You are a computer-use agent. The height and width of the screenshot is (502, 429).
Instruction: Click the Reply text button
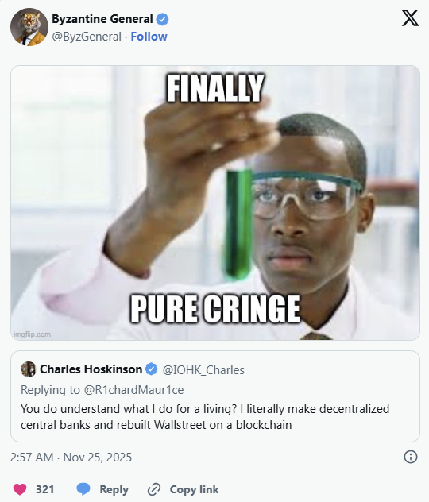pyautogui.click(x=114, y=489)
